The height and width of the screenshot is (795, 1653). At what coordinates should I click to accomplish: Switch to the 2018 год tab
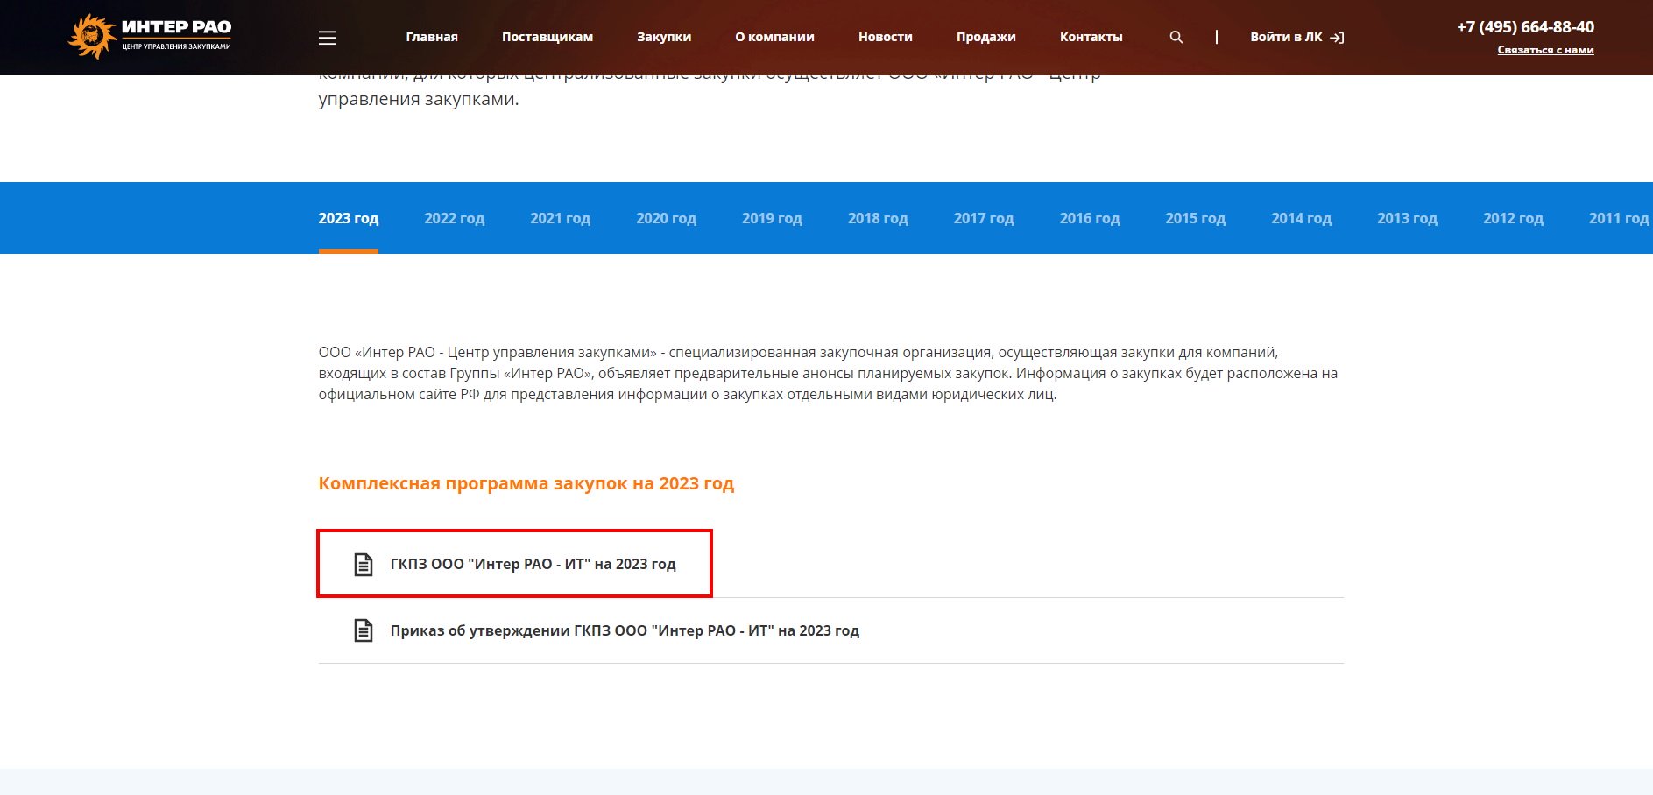coord(878,218)
